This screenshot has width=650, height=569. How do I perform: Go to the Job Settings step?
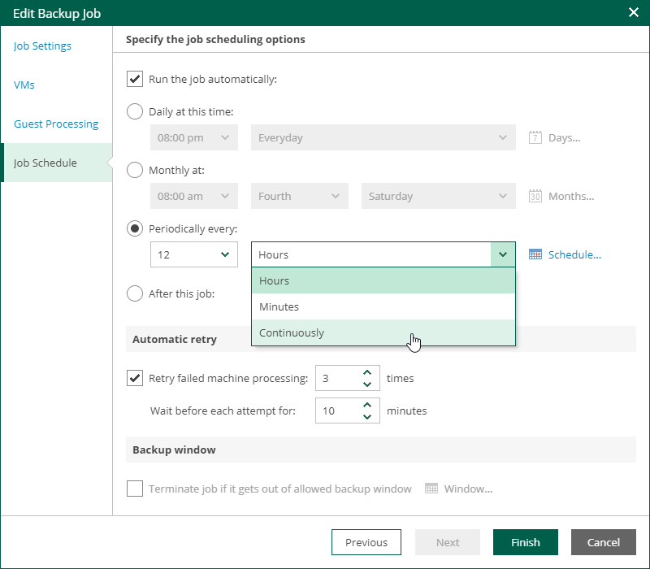[x=42, y=46]
